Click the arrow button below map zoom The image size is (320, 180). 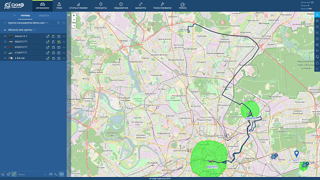[x=74, y=26]
